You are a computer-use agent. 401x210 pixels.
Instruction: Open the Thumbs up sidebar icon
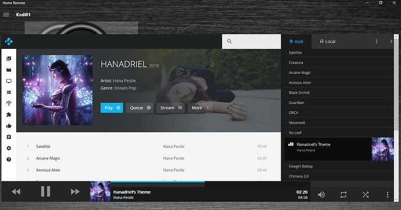click(x=9, y=126)
